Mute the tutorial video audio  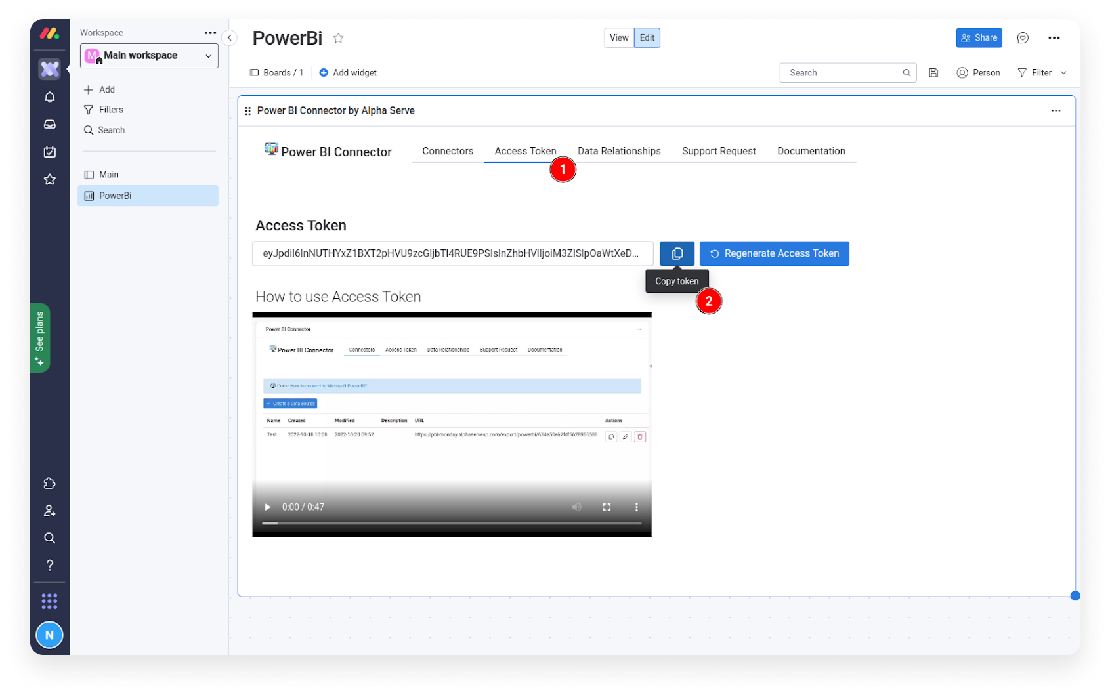pyautogui.click(x=576, y=507)
